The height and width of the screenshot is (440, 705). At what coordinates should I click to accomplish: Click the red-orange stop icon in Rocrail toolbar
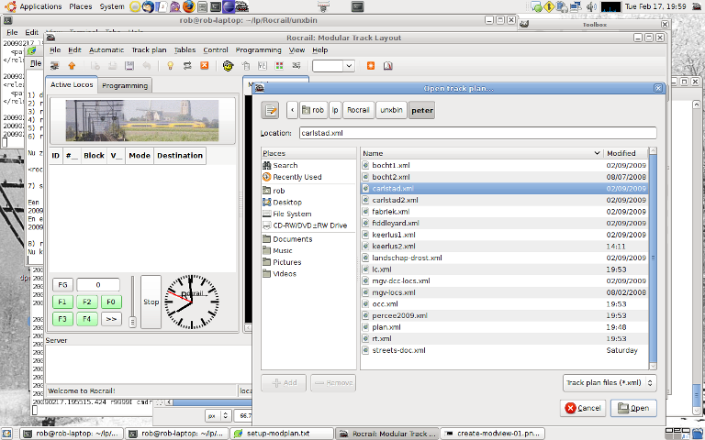pos(204,66)
